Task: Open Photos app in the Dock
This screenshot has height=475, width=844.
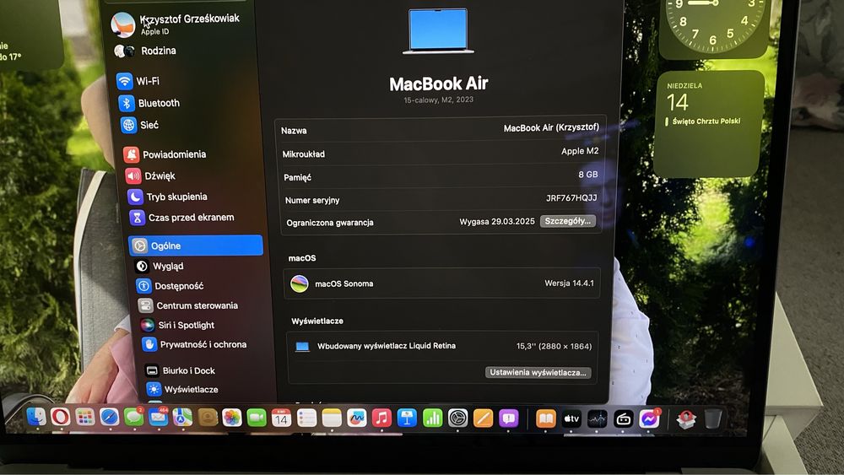Action: pyautogui.click(x=232, y=418)
